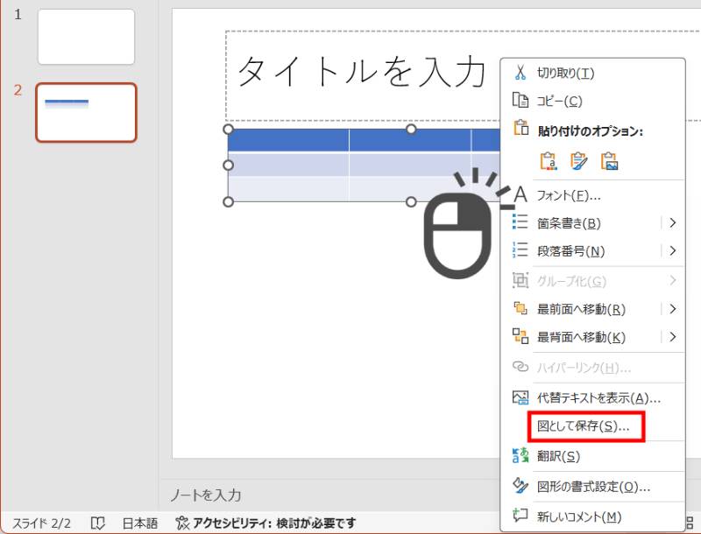Expand the 箇条書き bullet submenu arrow
This screenshot has height=534, width=701.
673,222
